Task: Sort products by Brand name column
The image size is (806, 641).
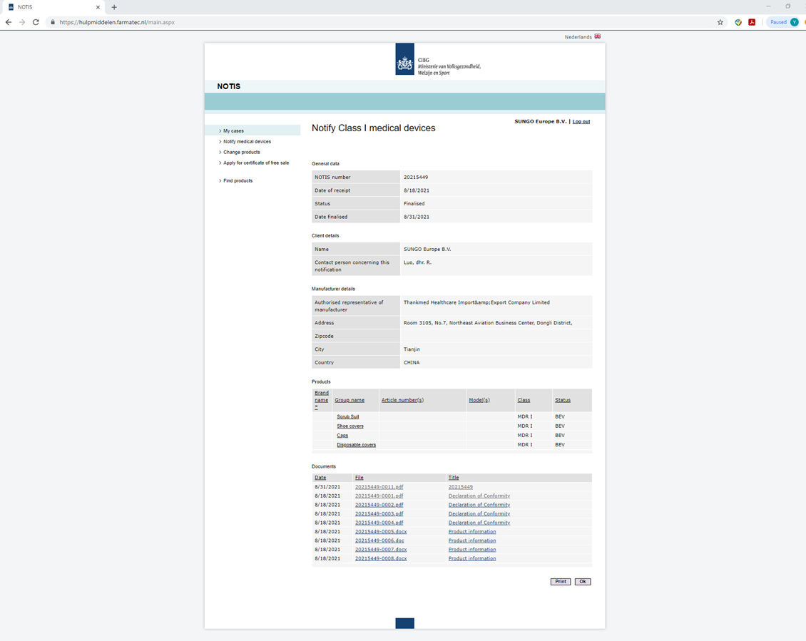Action: coord(321,400)
